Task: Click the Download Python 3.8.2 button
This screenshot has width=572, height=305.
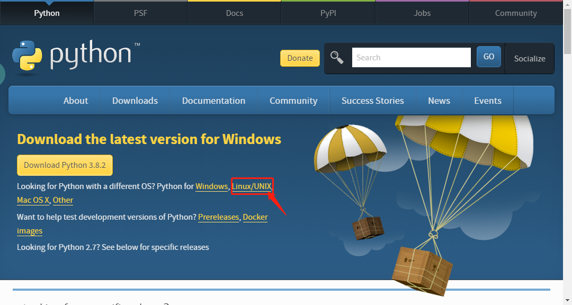Action: (65, 165)
